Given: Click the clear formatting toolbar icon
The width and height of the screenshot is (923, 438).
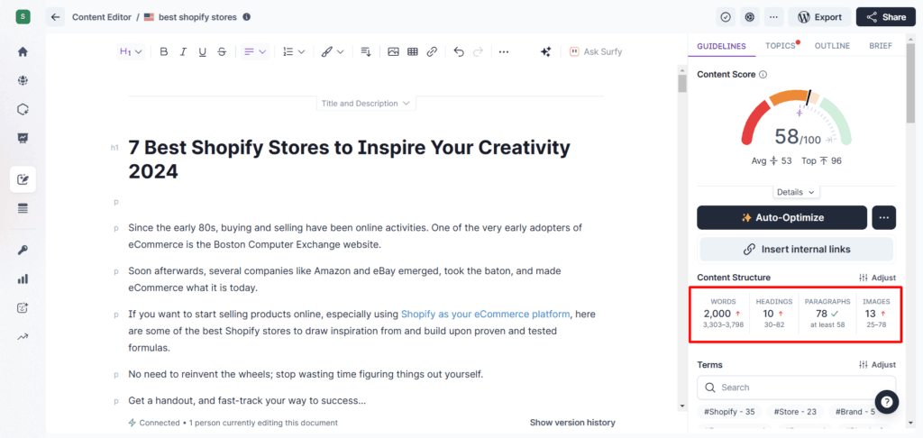Looking at the screenshot, I should 366,51.
